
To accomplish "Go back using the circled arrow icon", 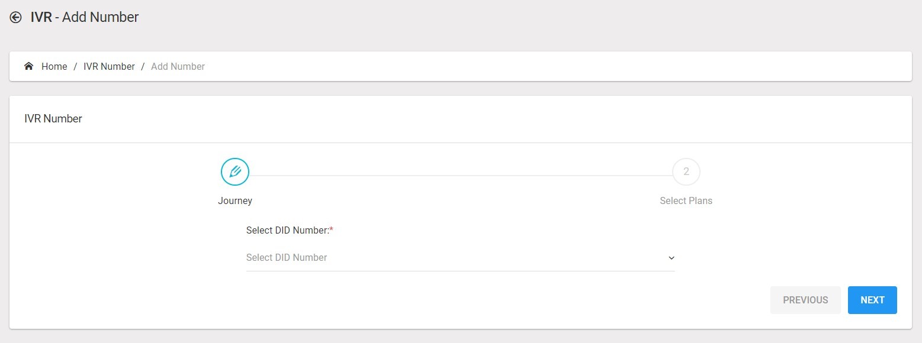I will point(15,18).
